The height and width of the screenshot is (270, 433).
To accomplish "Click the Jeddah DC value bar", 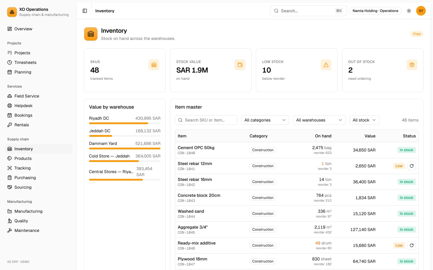I will (125, 136).
